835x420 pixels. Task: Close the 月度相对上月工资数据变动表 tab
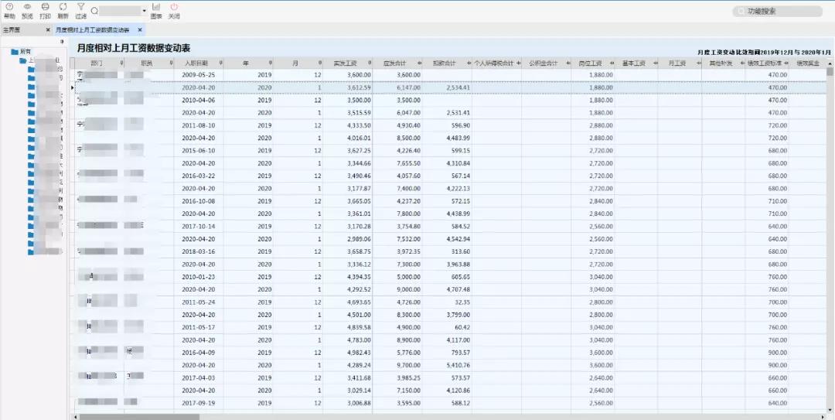(140, 30)
